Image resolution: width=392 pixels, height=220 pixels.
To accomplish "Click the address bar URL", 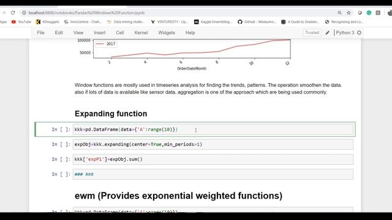I will [86, 13].
